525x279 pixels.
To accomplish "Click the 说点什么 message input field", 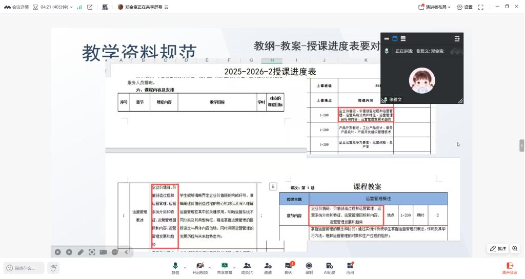I will coord(24,268).
